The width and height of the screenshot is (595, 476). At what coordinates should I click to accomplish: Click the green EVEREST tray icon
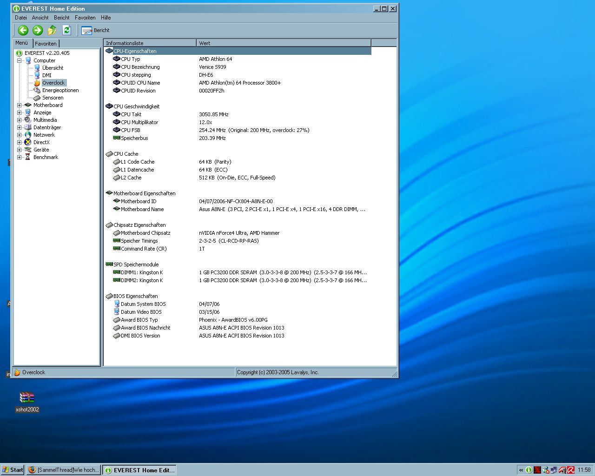coord(529,470)
